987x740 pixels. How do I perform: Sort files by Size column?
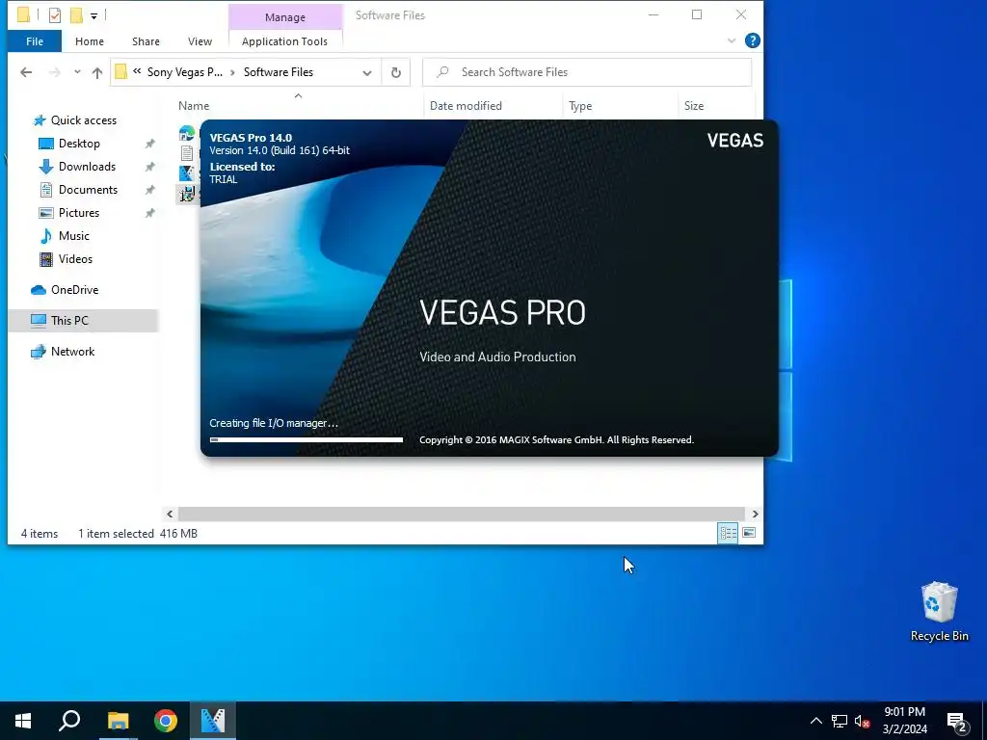694,106
